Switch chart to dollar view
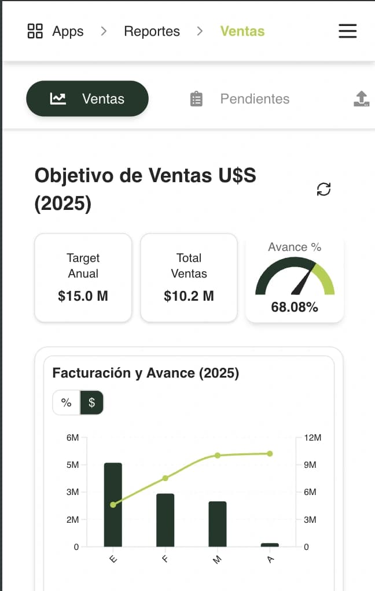375x591 pixels. (91, 402)
